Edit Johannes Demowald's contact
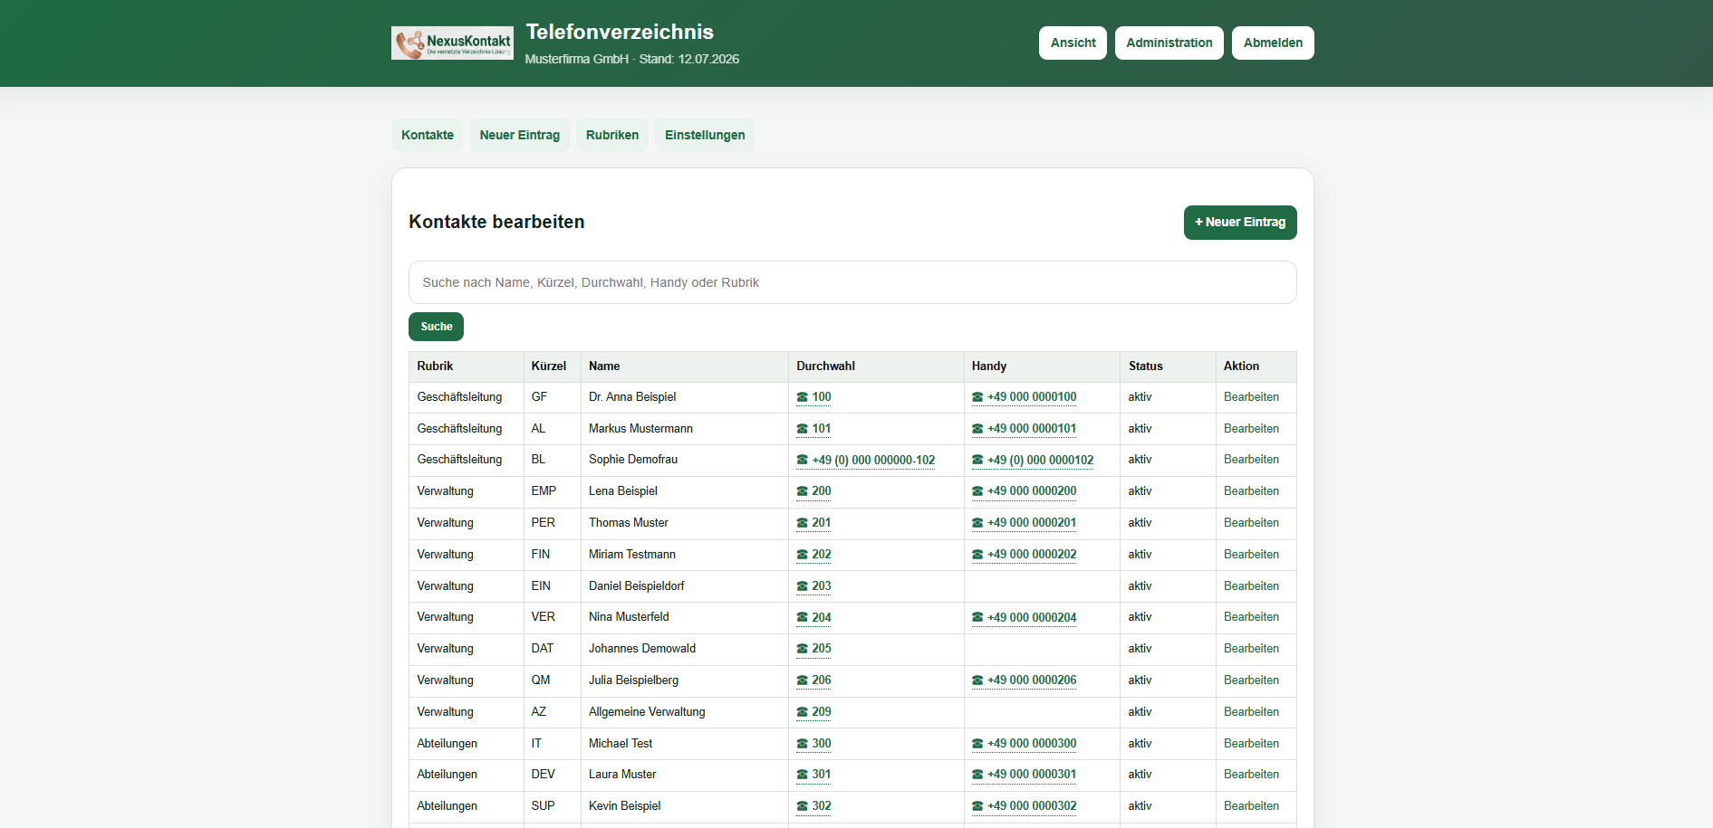This screenshot has height=828, width=1713. pyautogui.click(x=1251, y=649)
